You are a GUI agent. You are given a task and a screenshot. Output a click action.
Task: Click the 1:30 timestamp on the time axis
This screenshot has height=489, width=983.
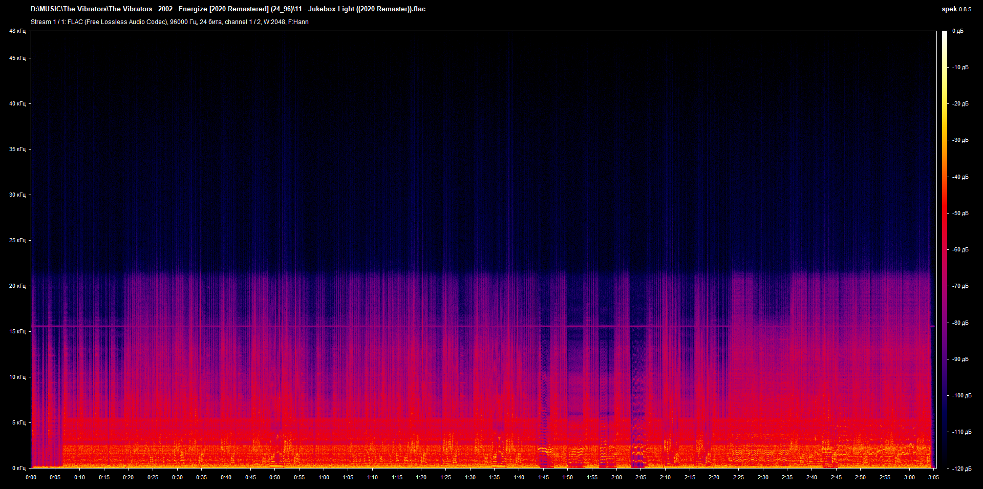click(471, 477)
